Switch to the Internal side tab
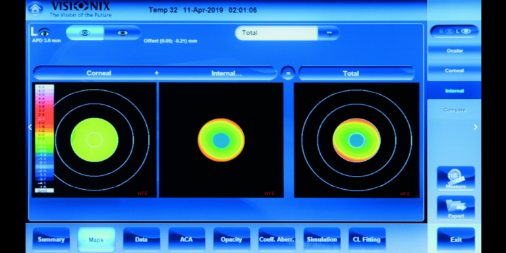 pos(455,91)
